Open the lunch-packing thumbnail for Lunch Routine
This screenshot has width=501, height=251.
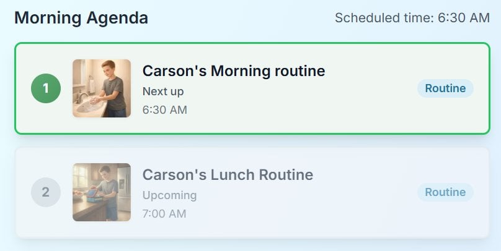pyautogui.click(x=102, y=192)
